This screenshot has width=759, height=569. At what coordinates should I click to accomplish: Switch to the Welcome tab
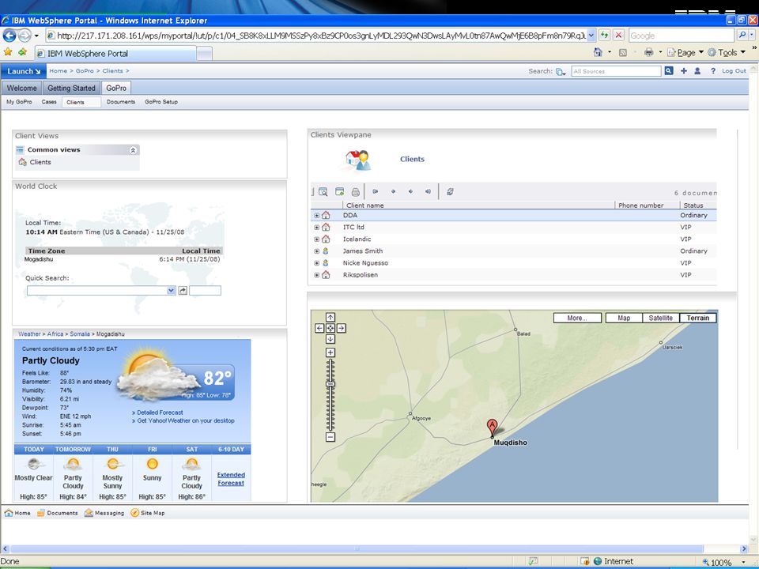22,88
